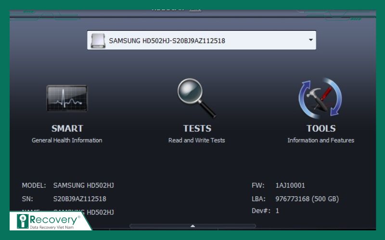This screenshot has height=240, width=385.
Task: Click Information and Features text
Action: tap(321, 140)
